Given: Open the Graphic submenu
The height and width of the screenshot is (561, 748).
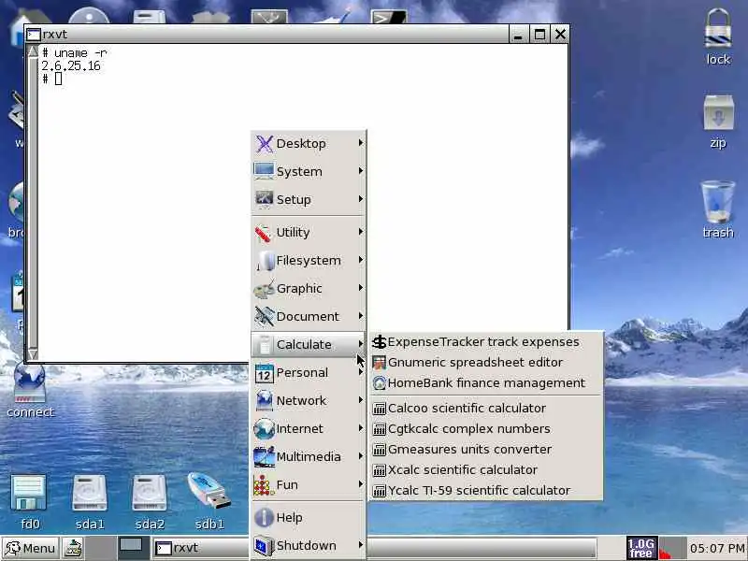Looking at the screenshot, I should (x=309, y=289).
